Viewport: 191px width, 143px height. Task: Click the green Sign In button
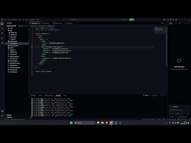[132, 20]
